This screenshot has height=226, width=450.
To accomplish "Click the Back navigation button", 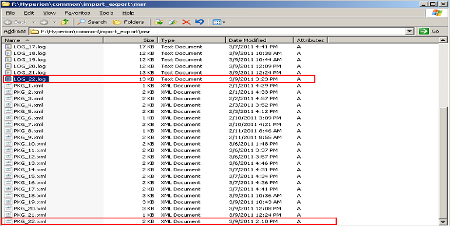I will coord(16,22).
